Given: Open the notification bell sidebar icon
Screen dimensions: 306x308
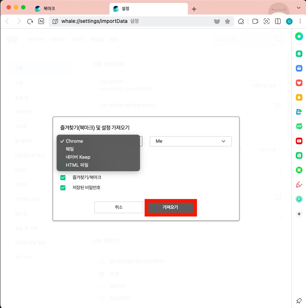Looking at the screenshot, I should coord(299,54).
